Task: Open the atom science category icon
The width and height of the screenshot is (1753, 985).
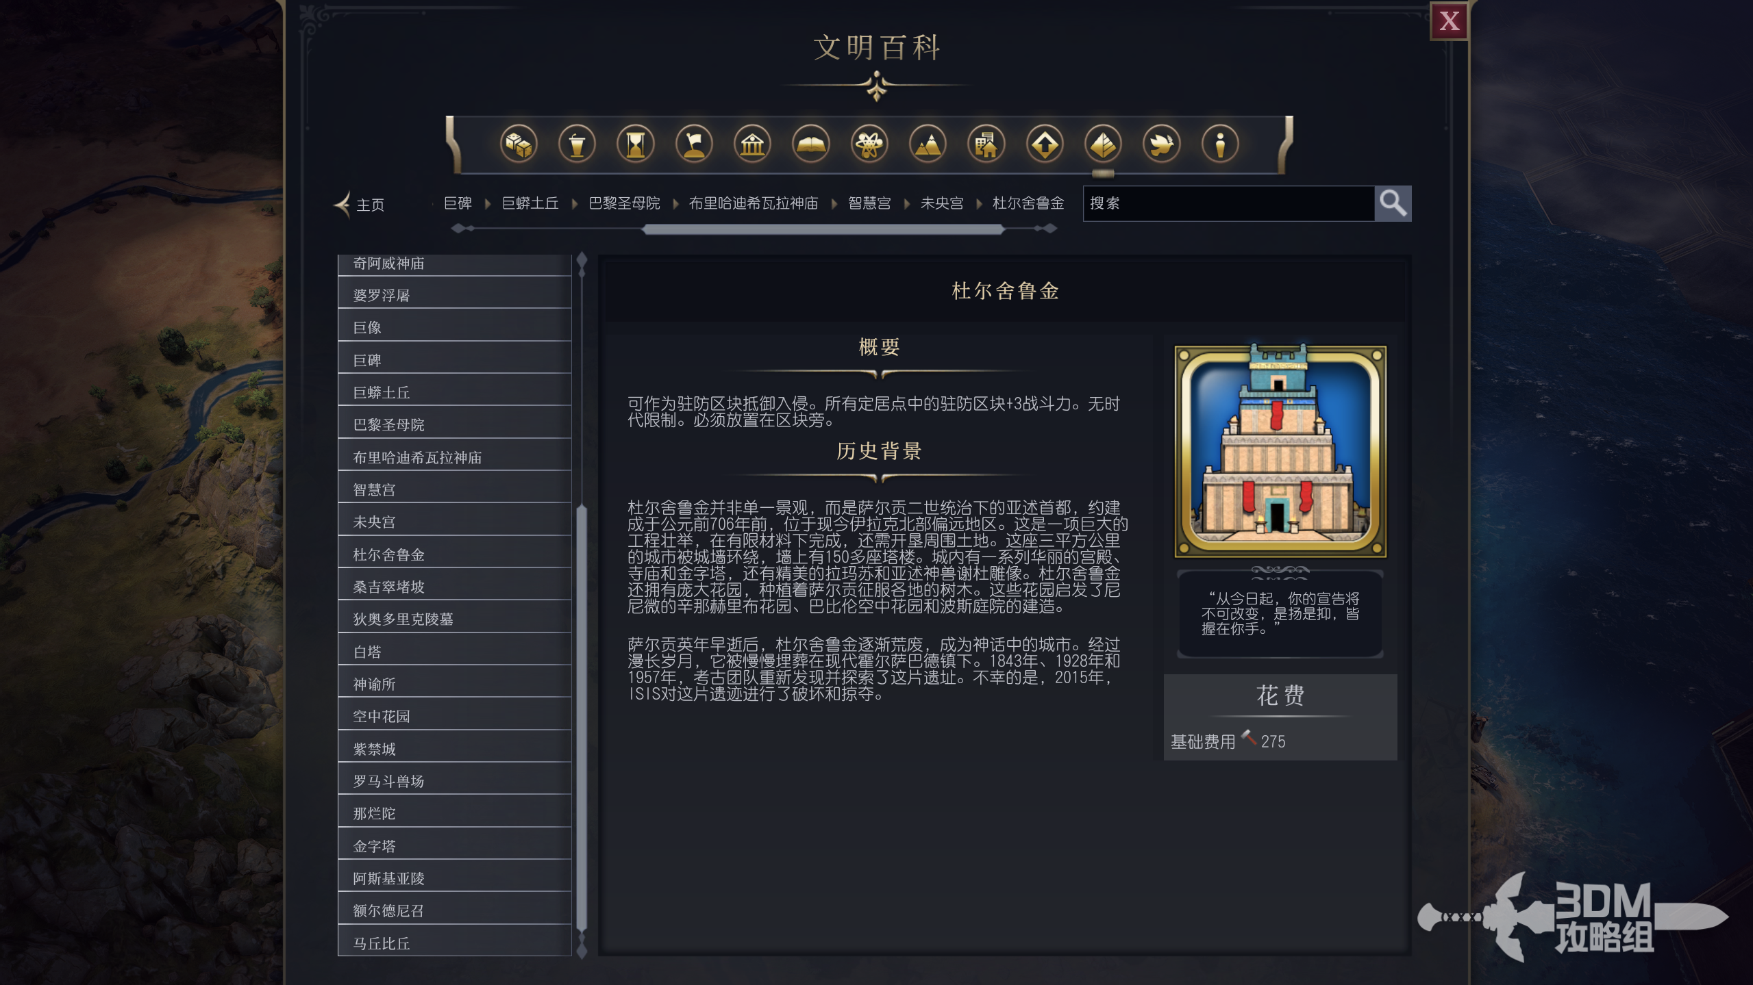Action: pos(869,144)
